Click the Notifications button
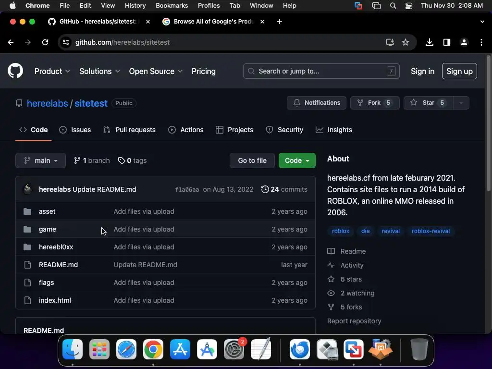492x369 pixels. [317, 103]
